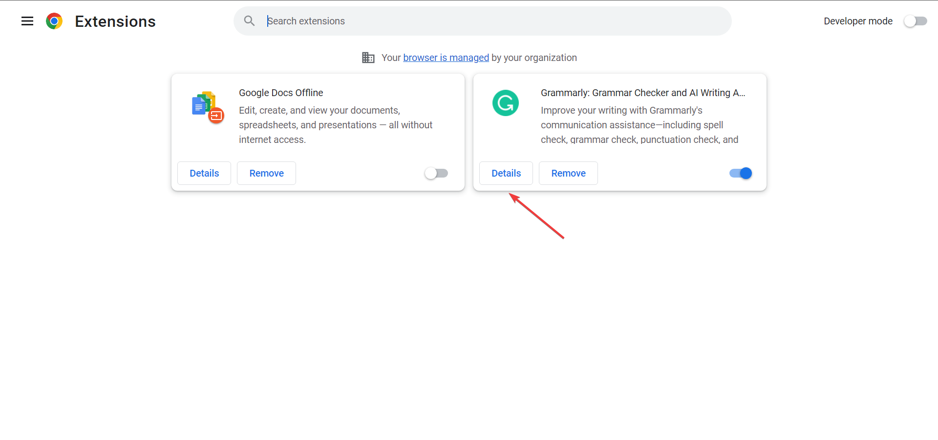
Task: Click the search magnifier icon
Action: click(x=249, y=21)
